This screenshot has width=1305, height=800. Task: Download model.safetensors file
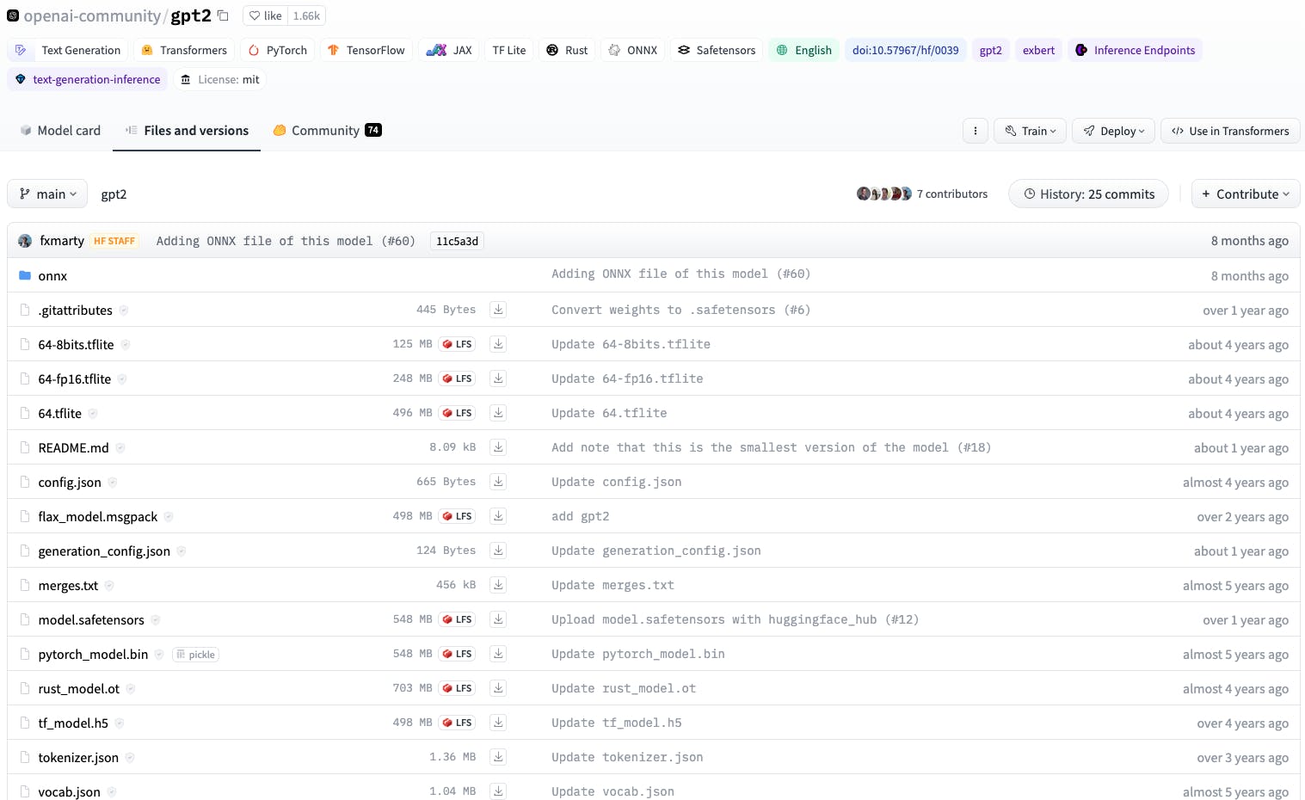tap(498, 619)
